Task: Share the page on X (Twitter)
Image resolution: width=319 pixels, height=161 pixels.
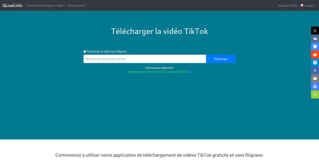Action: pos(315,31)
